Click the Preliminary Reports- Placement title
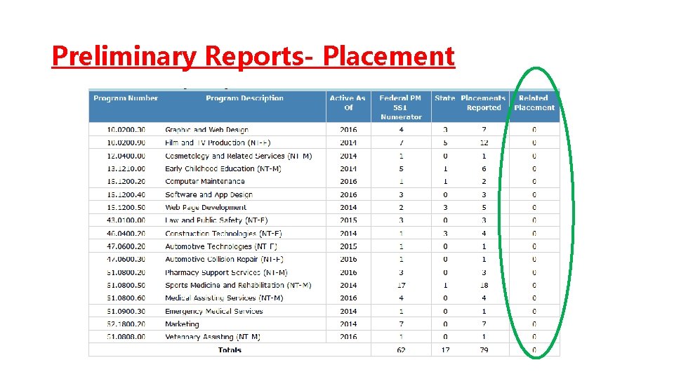Image resolution: width=674 pixels, height=379 pixels. click(253, 56)
